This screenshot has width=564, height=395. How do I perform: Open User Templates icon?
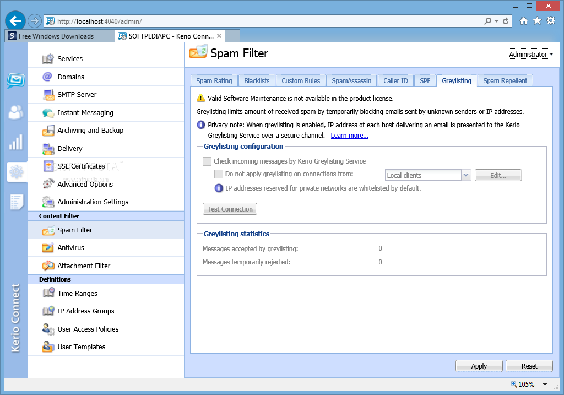pos(48,347)
